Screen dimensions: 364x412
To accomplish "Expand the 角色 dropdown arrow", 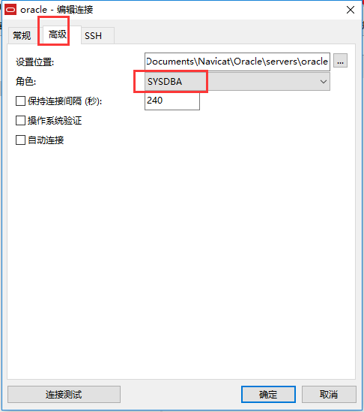I will pos(323,82).
